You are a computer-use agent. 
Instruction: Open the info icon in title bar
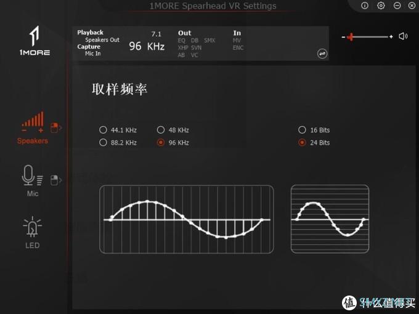(x=365, y=6)
